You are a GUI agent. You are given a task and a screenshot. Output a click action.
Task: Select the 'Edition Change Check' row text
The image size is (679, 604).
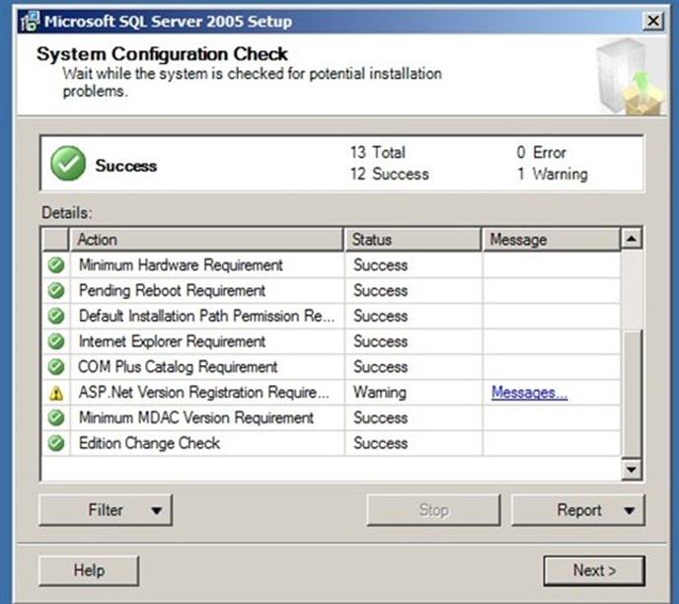coord(149,443)
